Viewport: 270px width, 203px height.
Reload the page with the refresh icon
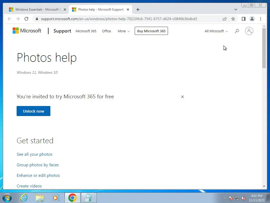click(x=26, y=19)
